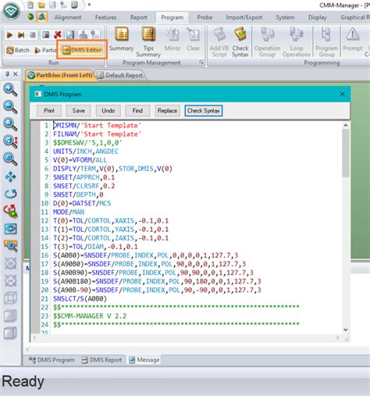
Task: Click the red-green rotate about part icon
Action: (x=10, y=211)
